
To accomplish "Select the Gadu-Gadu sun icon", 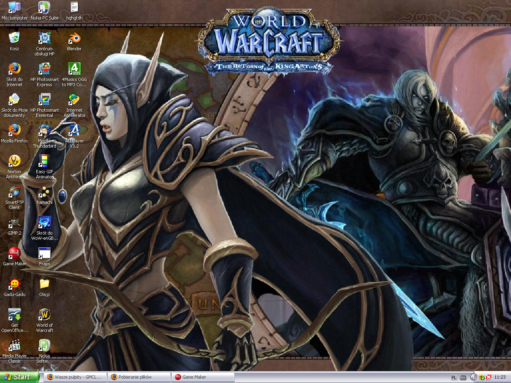I will click(14, 284).
